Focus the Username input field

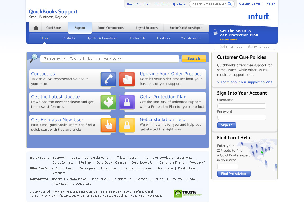click(x=242, y=106)
